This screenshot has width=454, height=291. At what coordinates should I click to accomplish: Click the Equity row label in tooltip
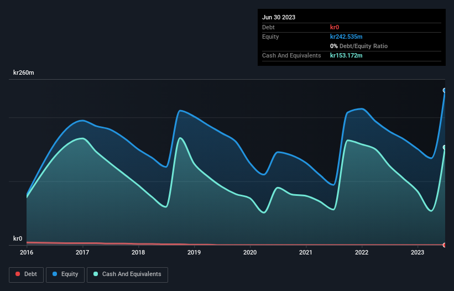[270, 37]
